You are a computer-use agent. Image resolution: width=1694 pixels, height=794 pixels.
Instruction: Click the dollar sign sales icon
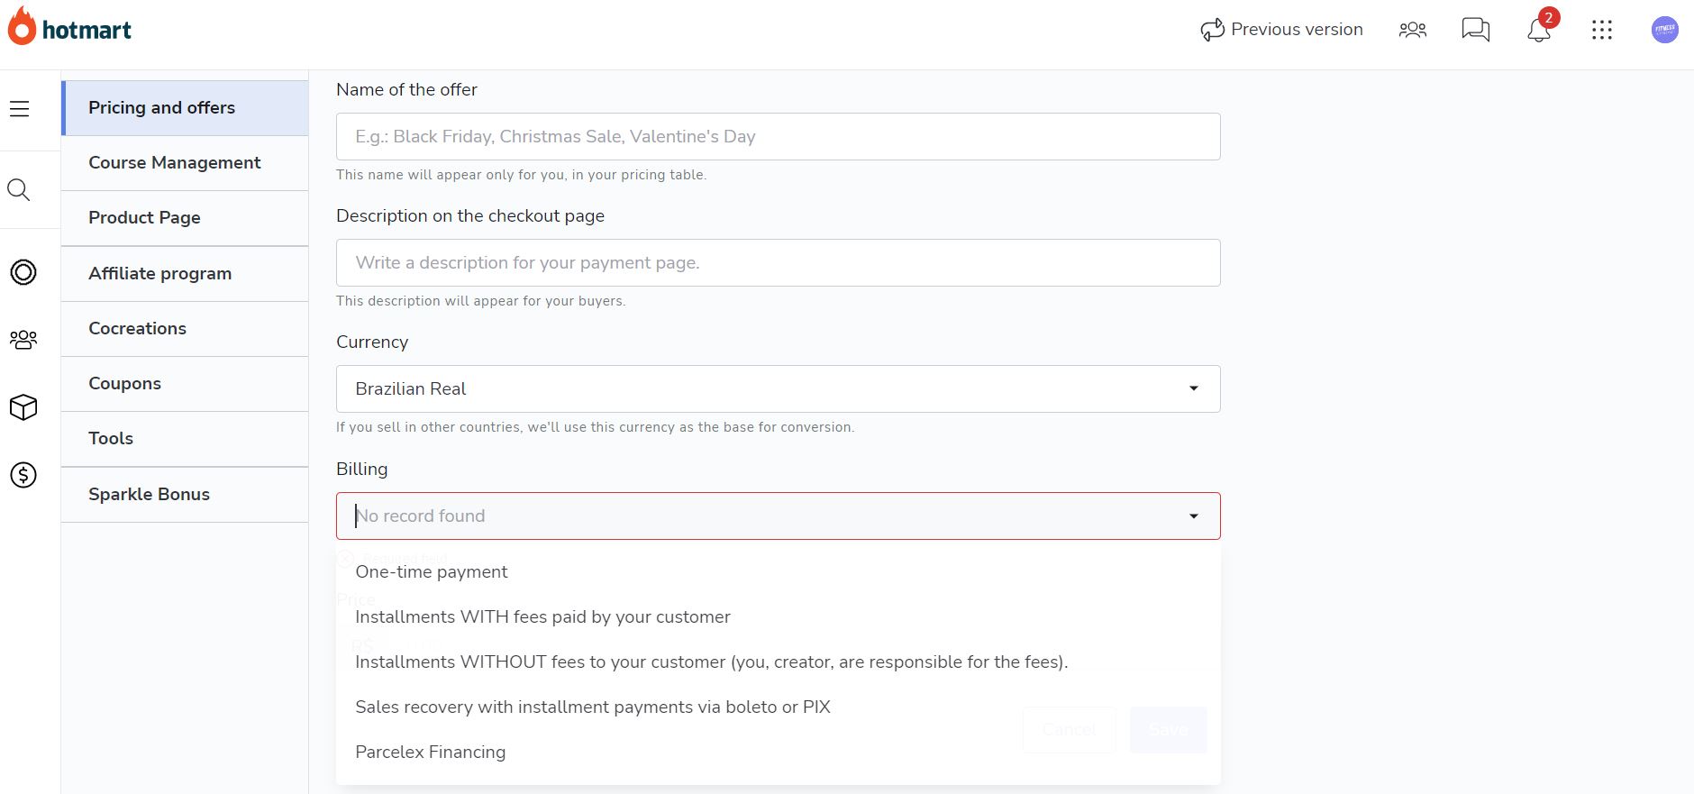[23, 475]
